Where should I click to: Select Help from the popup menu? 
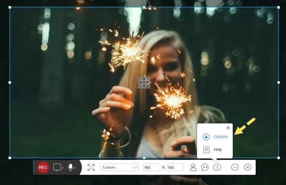[212, 150]
